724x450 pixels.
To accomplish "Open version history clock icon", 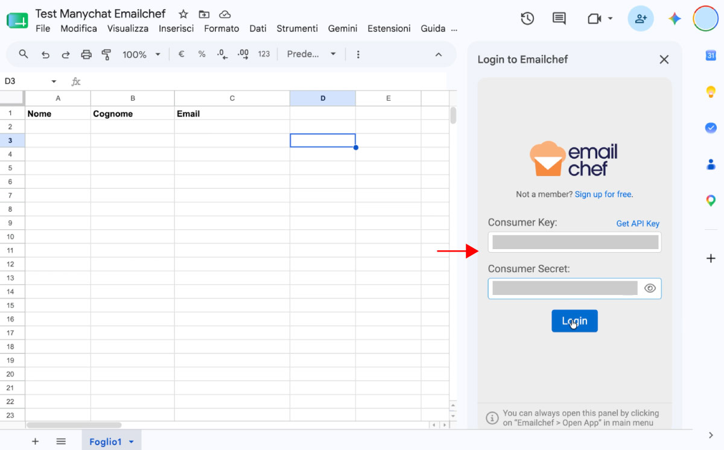I will 527,19.
